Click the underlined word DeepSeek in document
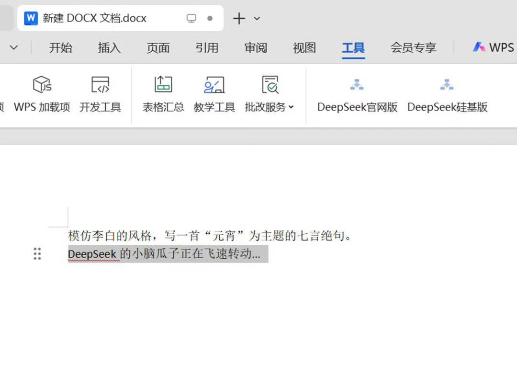The height and width of the screenshot is (388, 517). 92,254
